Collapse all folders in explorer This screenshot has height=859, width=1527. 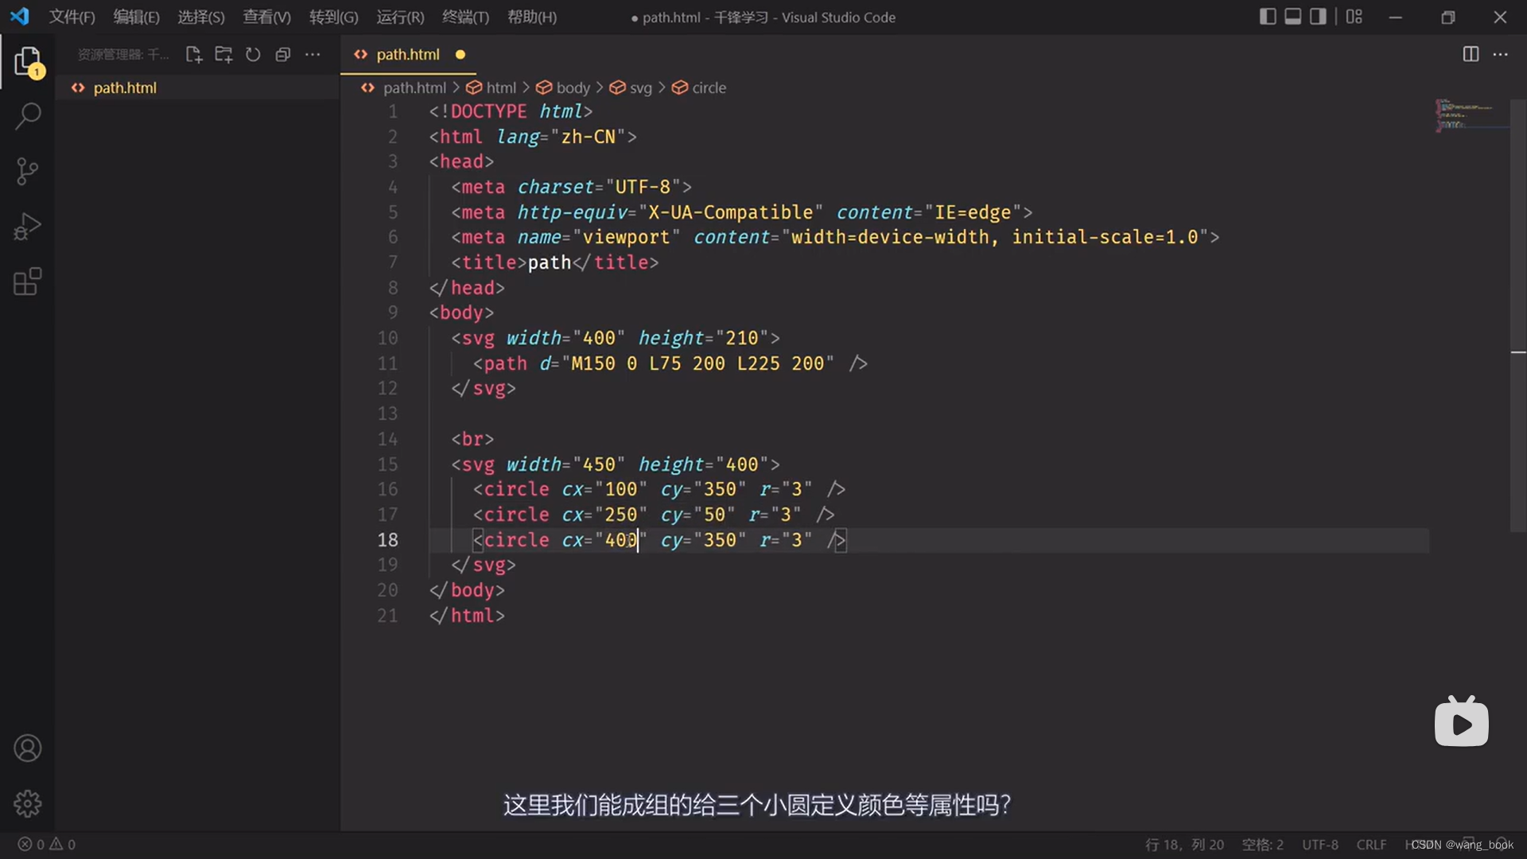coord(282,54)
